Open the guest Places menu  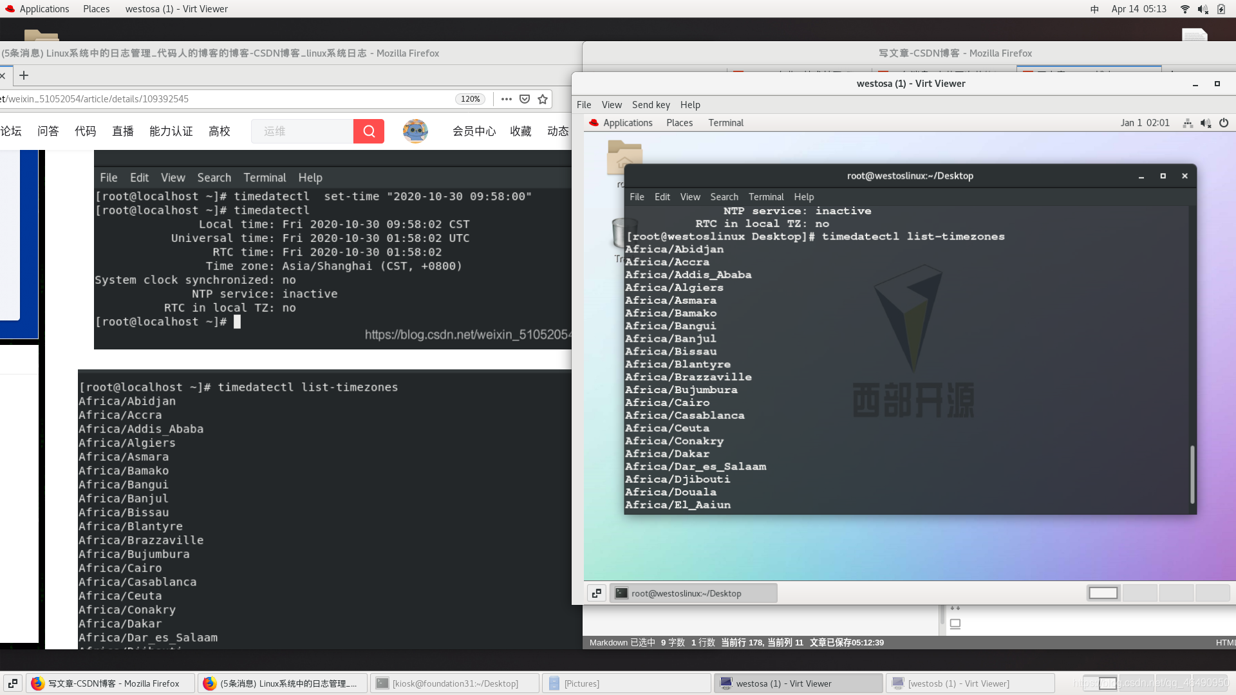(x=680, y=123)
